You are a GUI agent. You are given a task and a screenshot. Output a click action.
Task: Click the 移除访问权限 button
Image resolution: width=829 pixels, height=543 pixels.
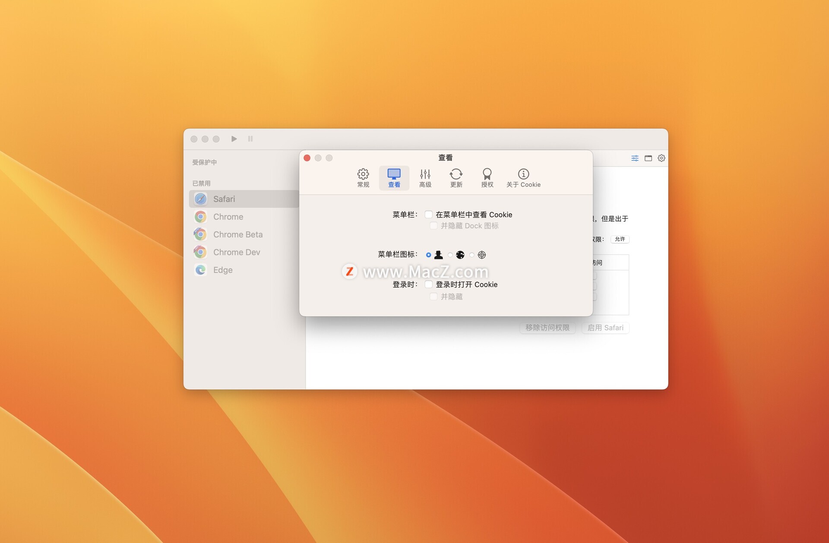(547, 328)
